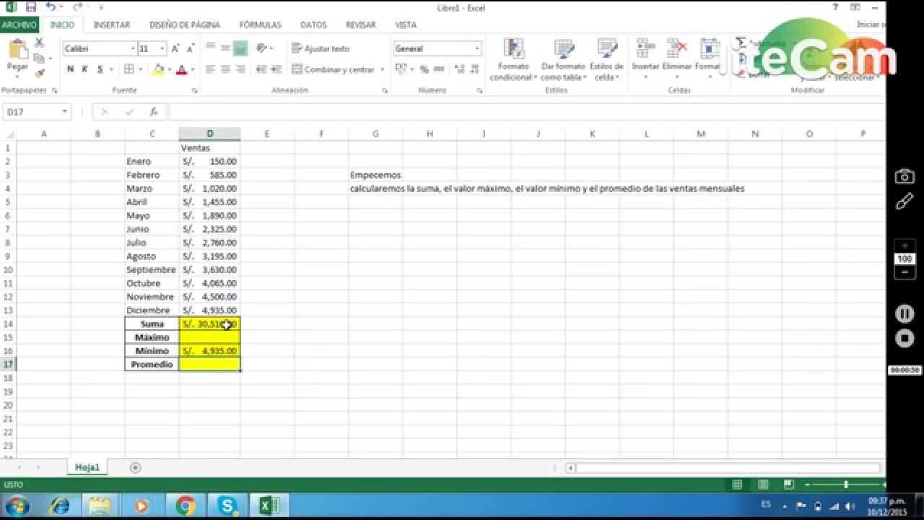The image size is (924, 520).
Task: Decrease font size with the small A
Action: click(x=190, y=49)
